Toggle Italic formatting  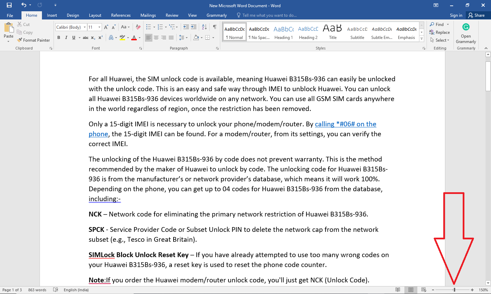66,38
